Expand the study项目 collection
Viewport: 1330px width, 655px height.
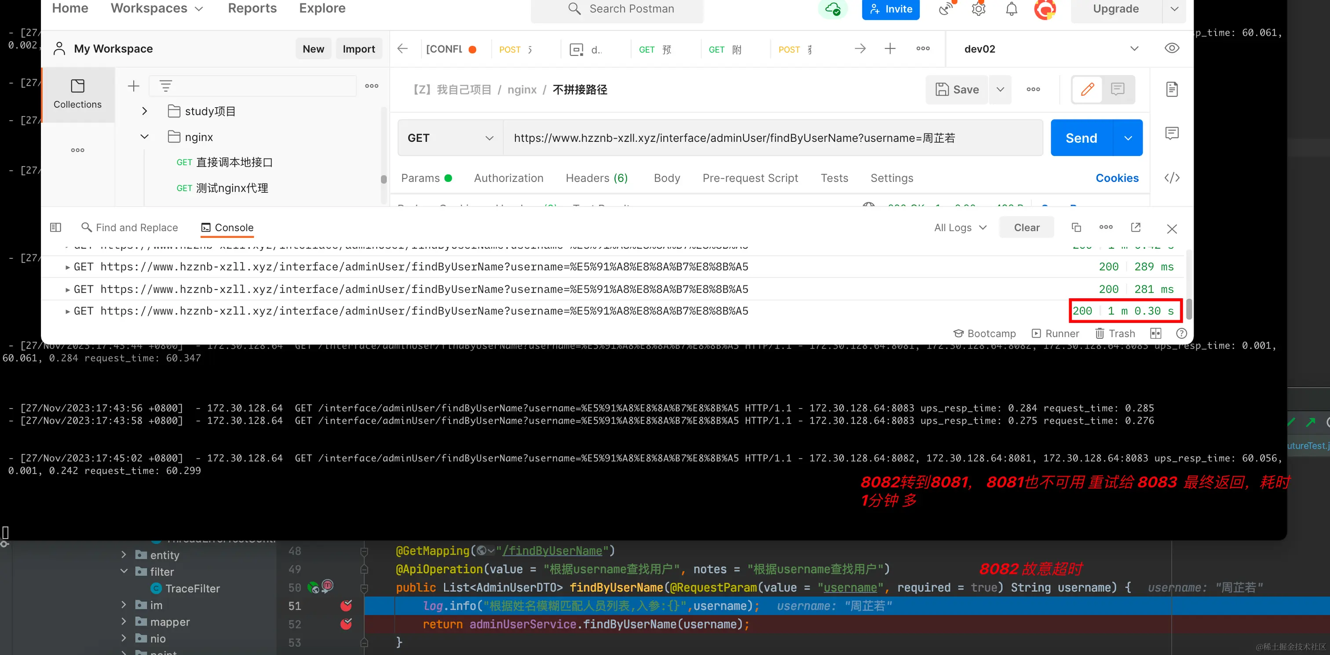click(x=145, y=111)
